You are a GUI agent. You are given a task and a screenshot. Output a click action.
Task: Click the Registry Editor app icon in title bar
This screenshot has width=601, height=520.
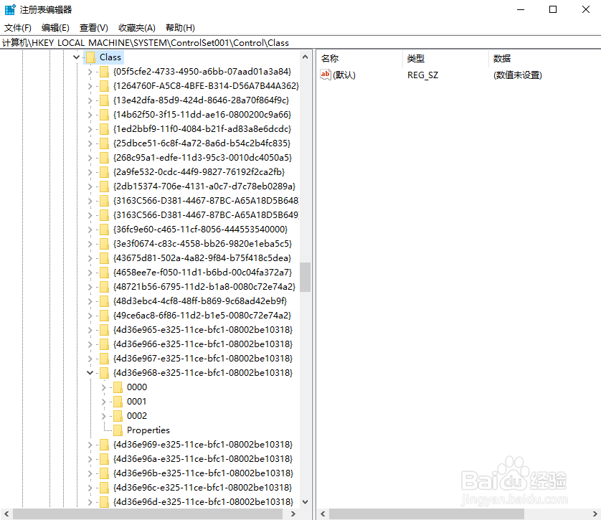pyautogui.click(x=10, y=9)
